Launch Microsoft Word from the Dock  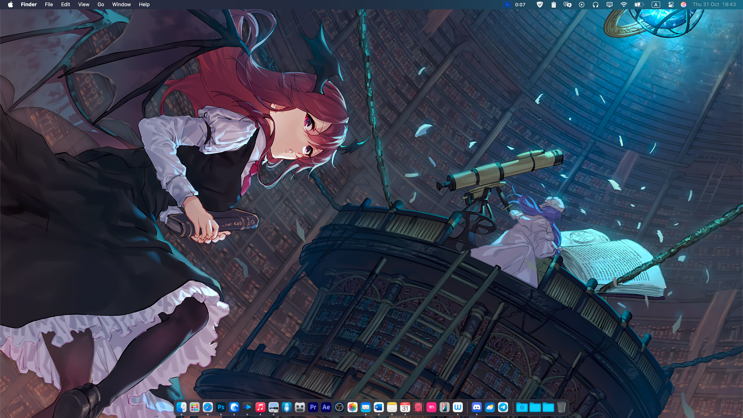point(379,407)
